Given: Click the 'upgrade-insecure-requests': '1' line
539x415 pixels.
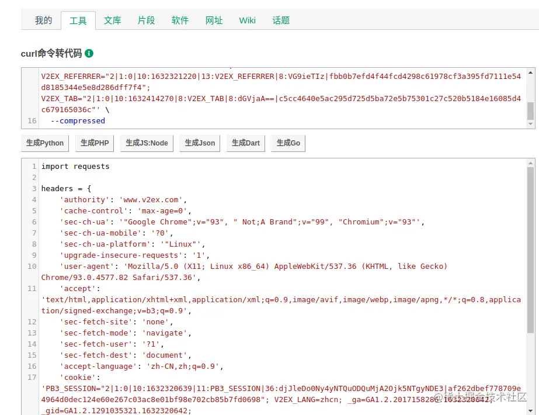Looking at the screenshot, I should coord(134,255).
